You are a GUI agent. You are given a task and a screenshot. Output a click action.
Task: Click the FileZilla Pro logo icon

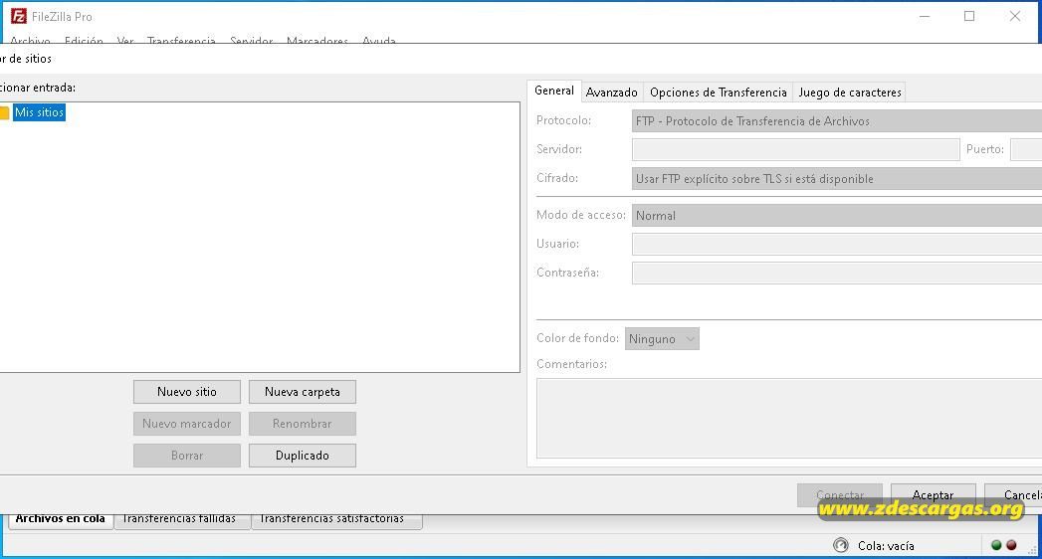(19, 16)
